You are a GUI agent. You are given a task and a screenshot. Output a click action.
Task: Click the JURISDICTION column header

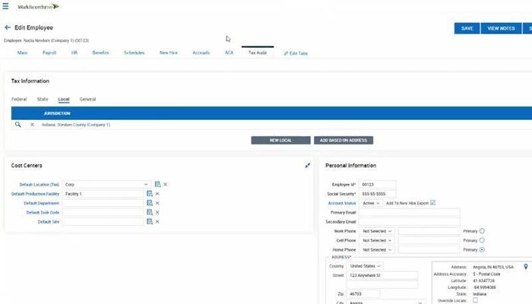(57, 113)
